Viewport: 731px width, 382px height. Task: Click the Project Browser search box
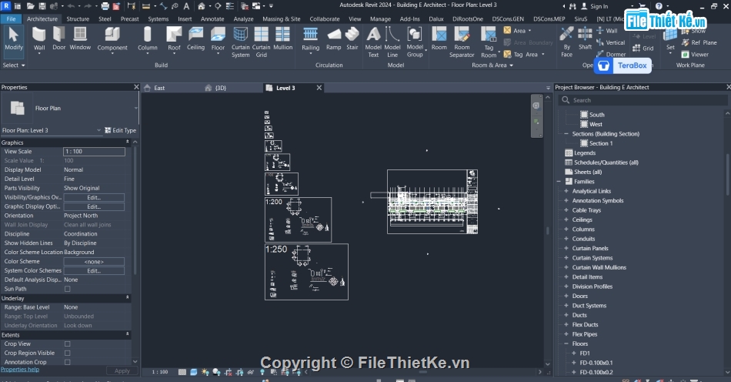click(x=643, y=100)
